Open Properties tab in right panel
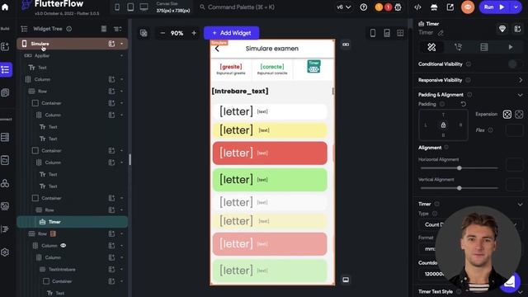Viewport: 528px width, 297px height. (431, 48)
